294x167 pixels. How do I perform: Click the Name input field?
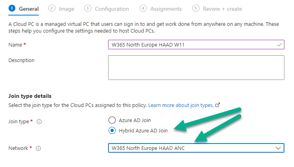coord(196,45)
